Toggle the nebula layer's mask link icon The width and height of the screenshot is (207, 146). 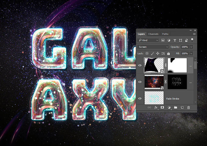point(166,82)
